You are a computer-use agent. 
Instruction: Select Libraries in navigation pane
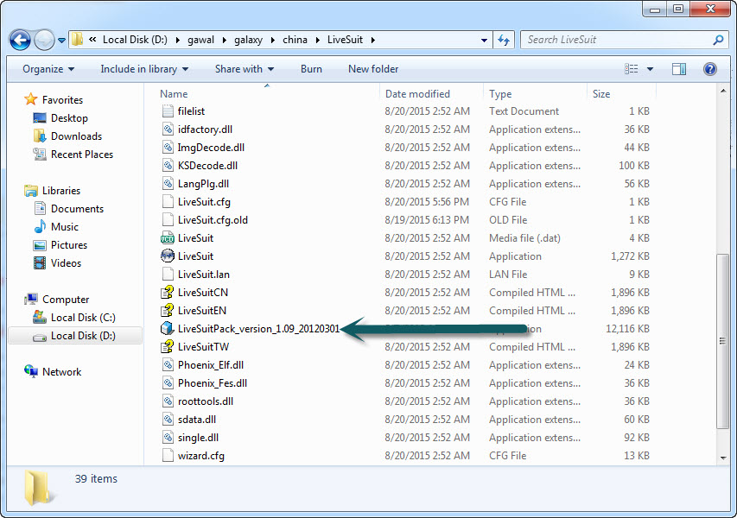[52, 190]
